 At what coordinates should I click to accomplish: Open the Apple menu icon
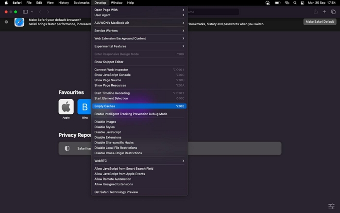(6, 3)
